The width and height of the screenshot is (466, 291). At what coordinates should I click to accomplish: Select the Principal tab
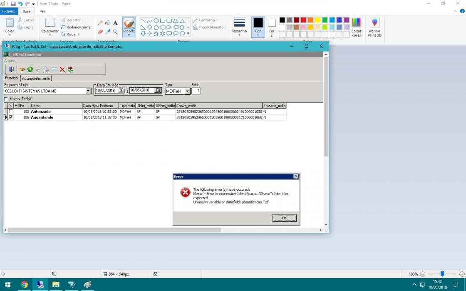(12, 78)
